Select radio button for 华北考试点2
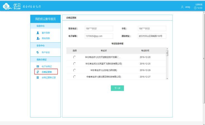 [x=74, y=64]
